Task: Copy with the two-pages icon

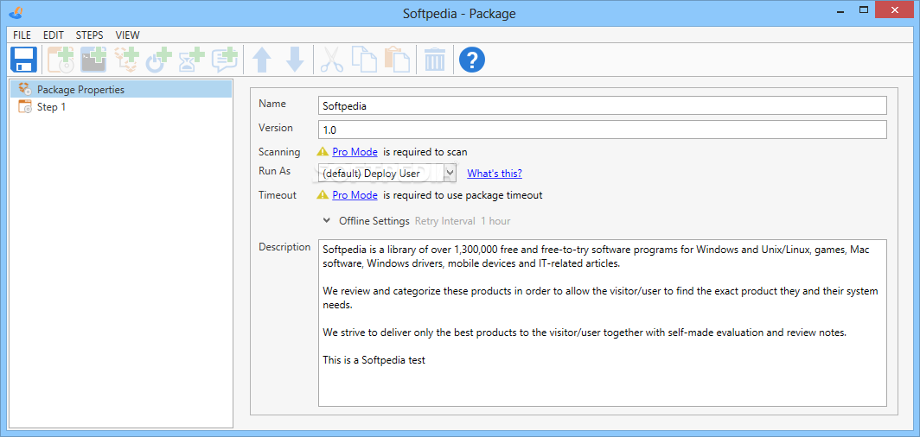Action: pos(364,60)
